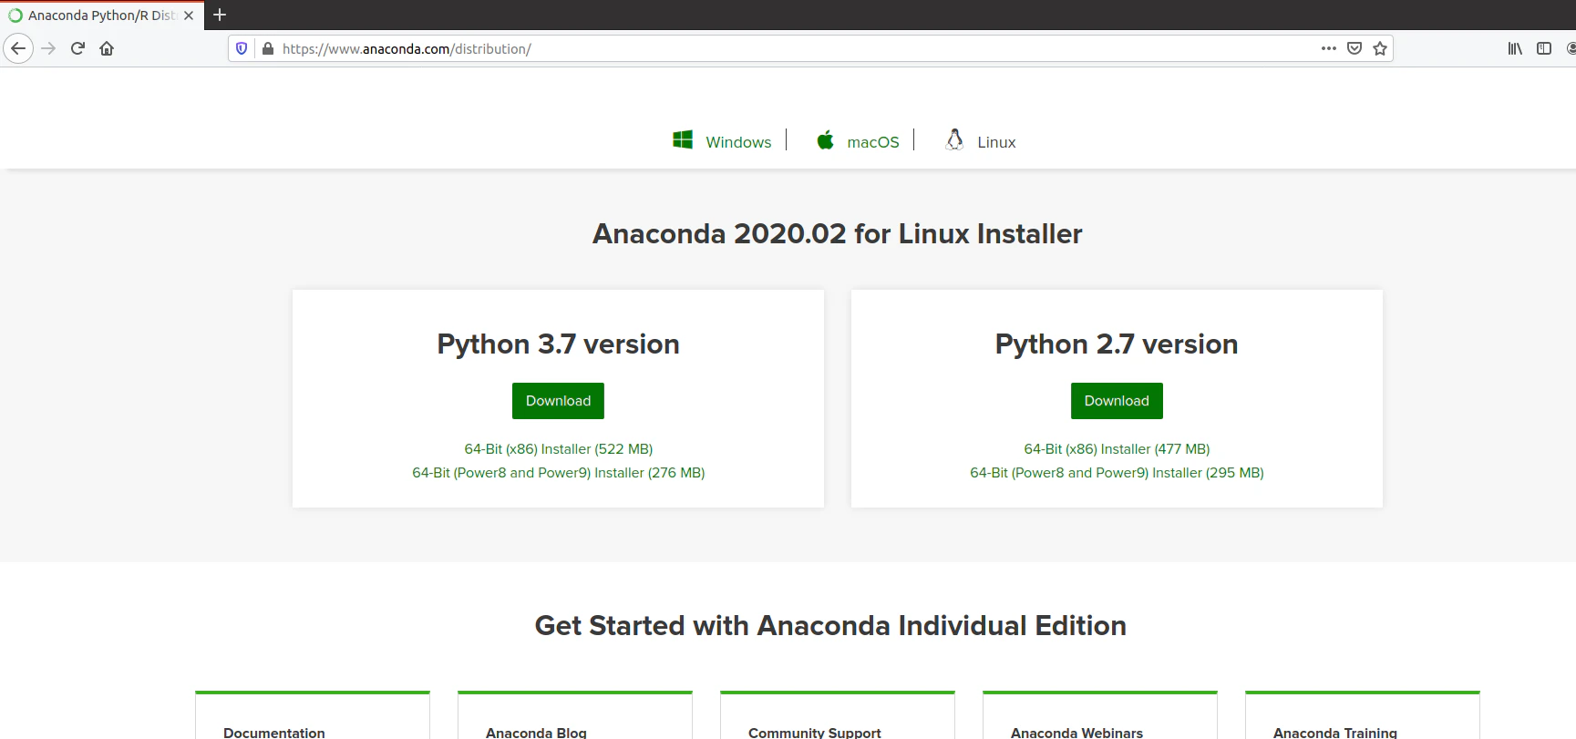Image resolution: width=1576 pixels, height=739 pixels.
Task: Open the Documentation card
Action: (313, 716)
